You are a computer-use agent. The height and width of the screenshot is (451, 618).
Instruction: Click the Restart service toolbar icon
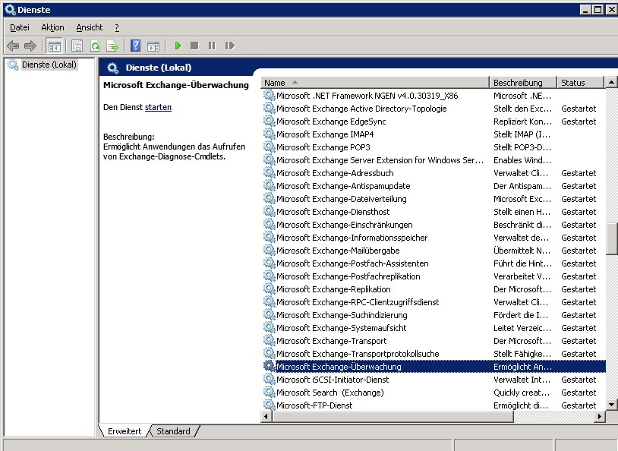(x=230, y=46)
